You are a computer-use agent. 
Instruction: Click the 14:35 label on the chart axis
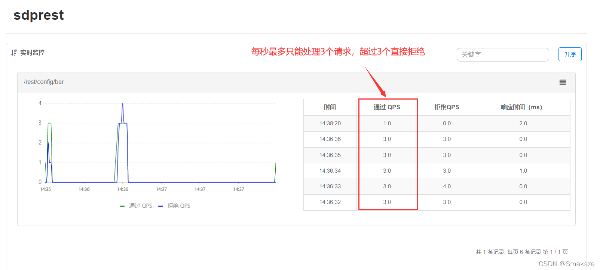coord(45,189)
